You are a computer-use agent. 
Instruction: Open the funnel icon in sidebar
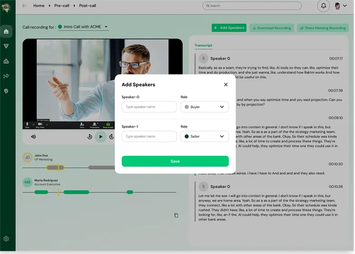(6, 46)
